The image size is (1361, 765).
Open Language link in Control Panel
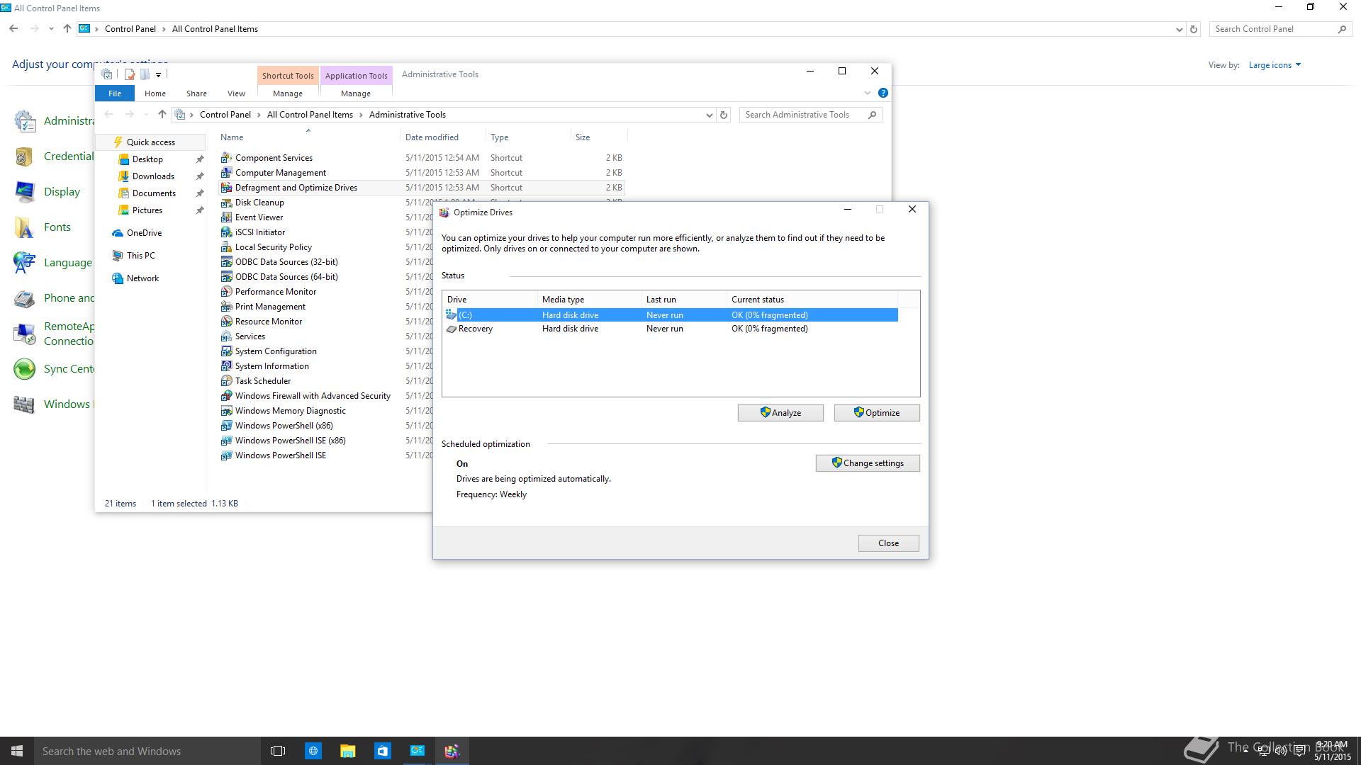point(68,263)
